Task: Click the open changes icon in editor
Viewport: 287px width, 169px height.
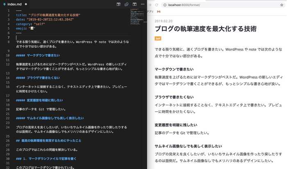Action: coord(126,4)
